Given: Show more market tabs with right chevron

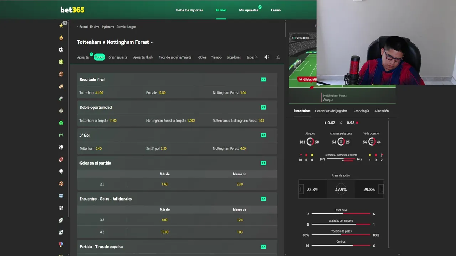Looking at the screenshot, I should pos(256,57).
